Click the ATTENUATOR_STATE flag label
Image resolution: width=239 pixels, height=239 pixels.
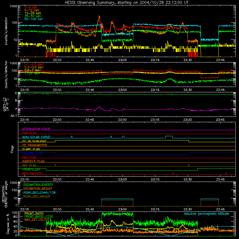click(36, 129)
